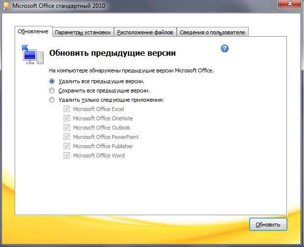The image size is (304, 247).
Task: Open the Параметры установки tab
Action: click(83, 32)
